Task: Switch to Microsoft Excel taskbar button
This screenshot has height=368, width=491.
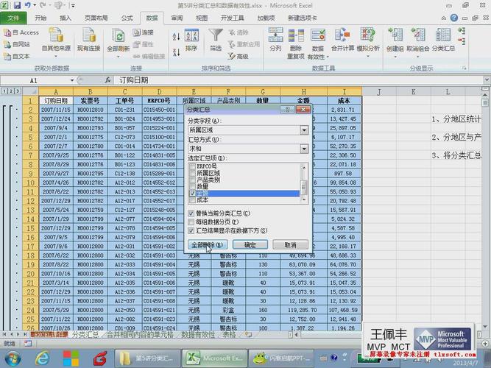Action: click(x=214, y=358)
